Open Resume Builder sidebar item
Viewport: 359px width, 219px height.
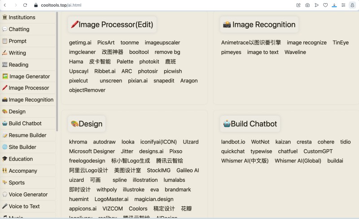point(28,135)
